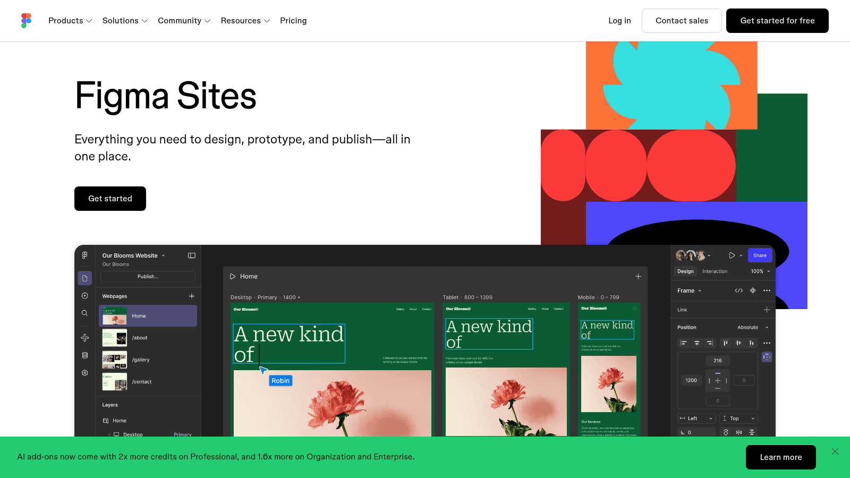
Task: Click the Contact sales button
Action: pyautogui.click(x=682, y=21)
